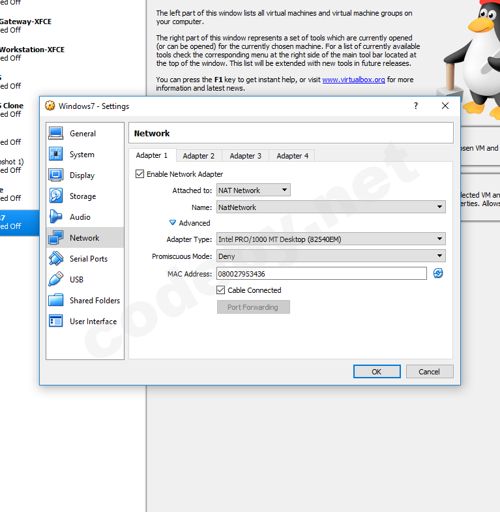500x512 pixels.
Task: Switch to the Adapter 2 tab
Action: 199,156
